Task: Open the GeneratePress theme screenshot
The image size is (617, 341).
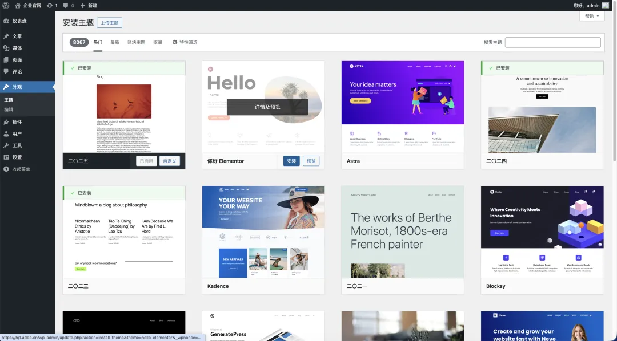Action: coord(263,326)
